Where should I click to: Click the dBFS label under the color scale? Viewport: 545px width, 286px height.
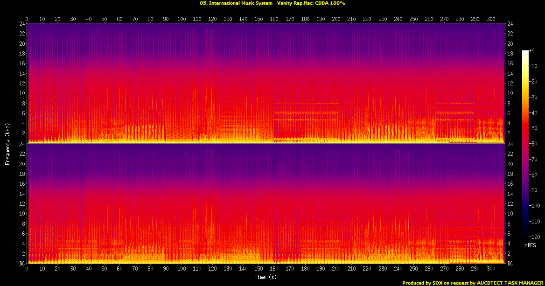coord(530,245)
